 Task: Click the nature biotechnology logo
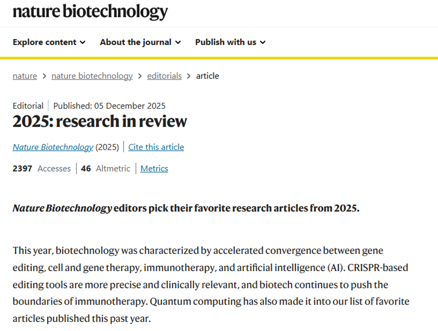[90, 11]
